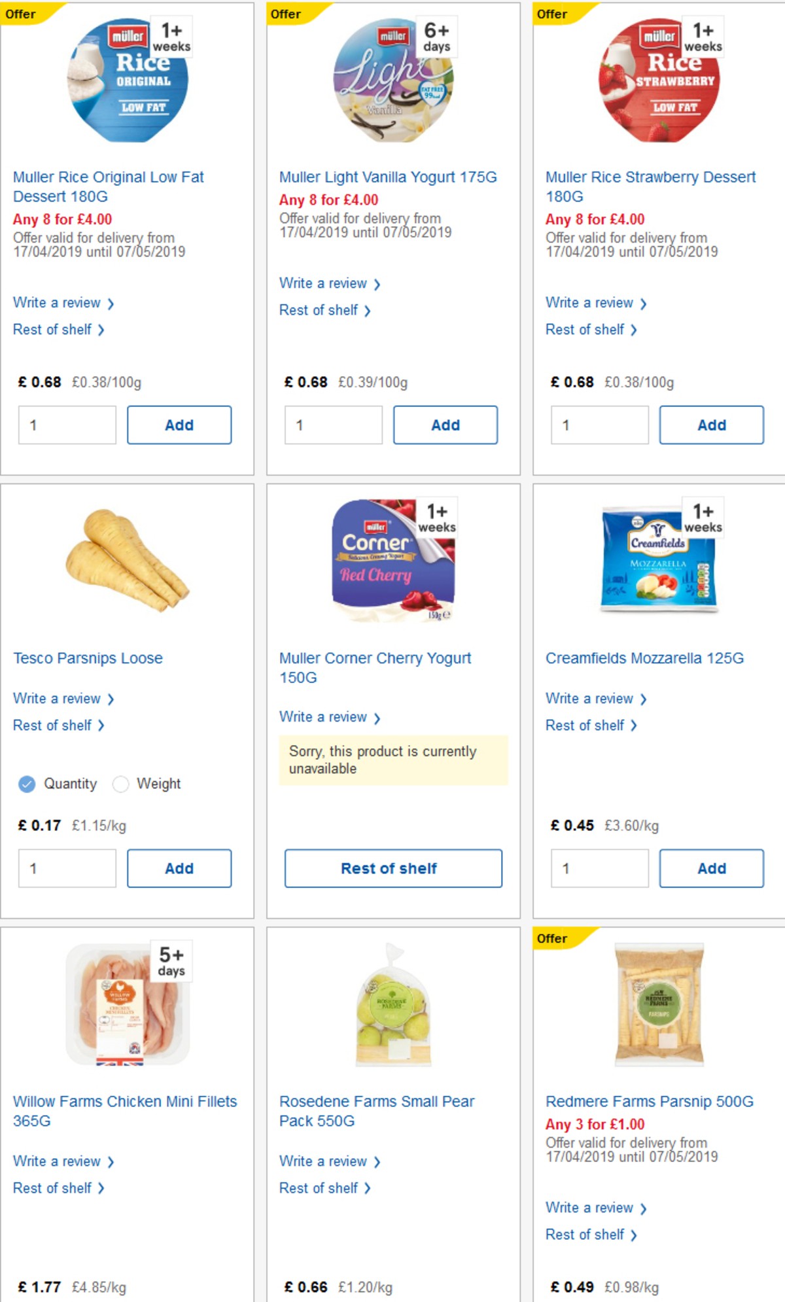The width and height of the screenshot is (785, 1302).
Task: Add Creamfields Mozzarella 125G to basket
Action: click(711, 868)
